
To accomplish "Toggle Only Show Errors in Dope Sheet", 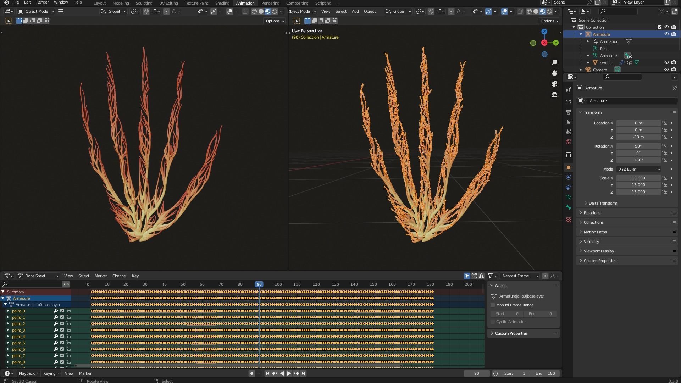I will pos(481,276).
